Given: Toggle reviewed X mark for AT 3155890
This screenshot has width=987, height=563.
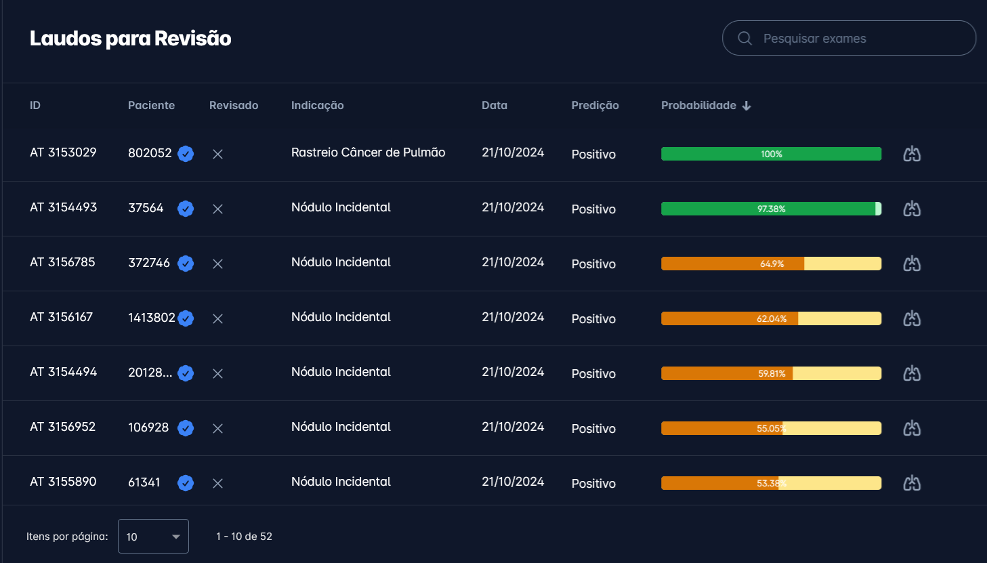Looking at the screenshot, I should click(x=217, y=484).
